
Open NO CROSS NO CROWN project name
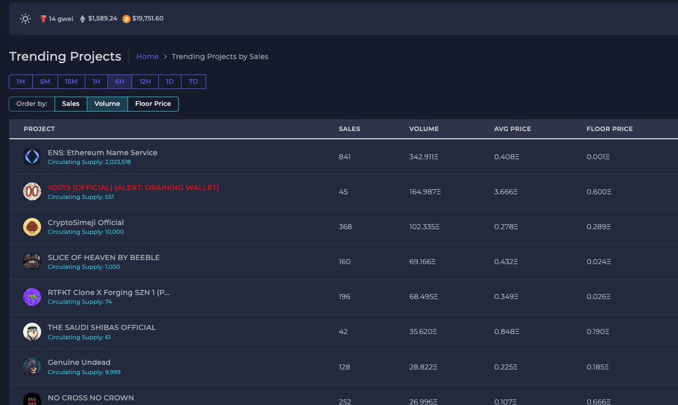point(91,398)
